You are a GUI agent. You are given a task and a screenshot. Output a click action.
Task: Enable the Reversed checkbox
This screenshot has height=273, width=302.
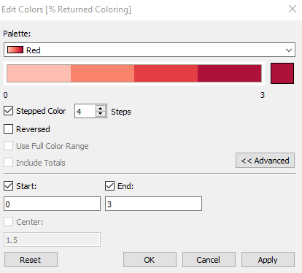(x=9, y=129)
